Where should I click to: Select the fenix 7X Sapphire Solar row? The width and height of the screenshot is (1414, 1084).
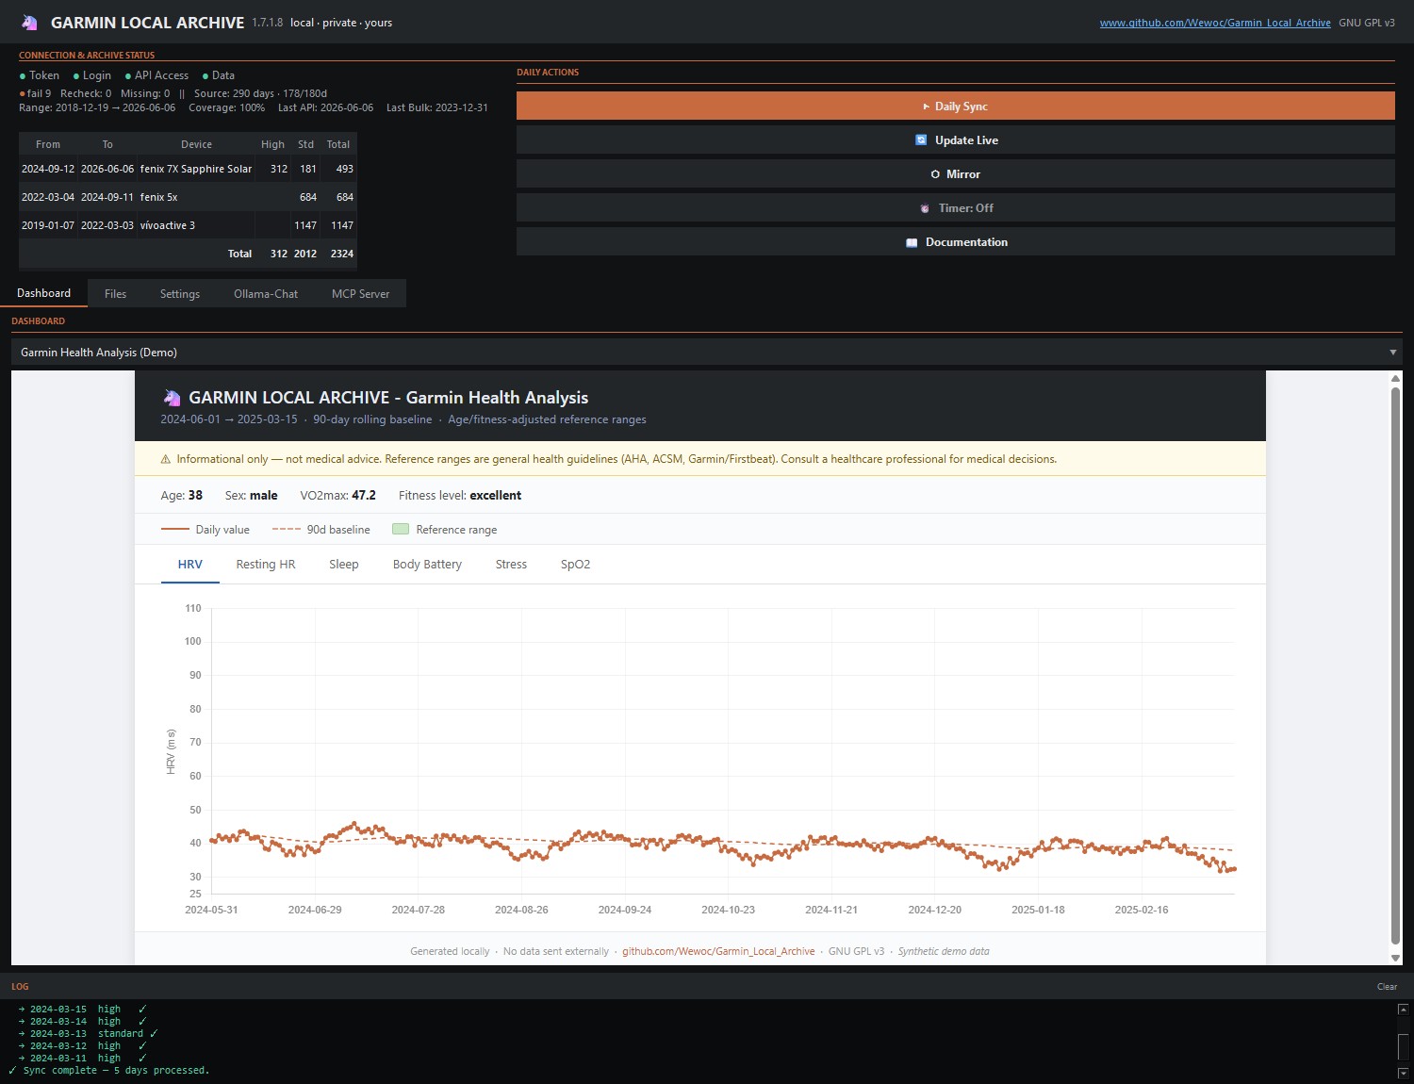click(x=188, y=169)
